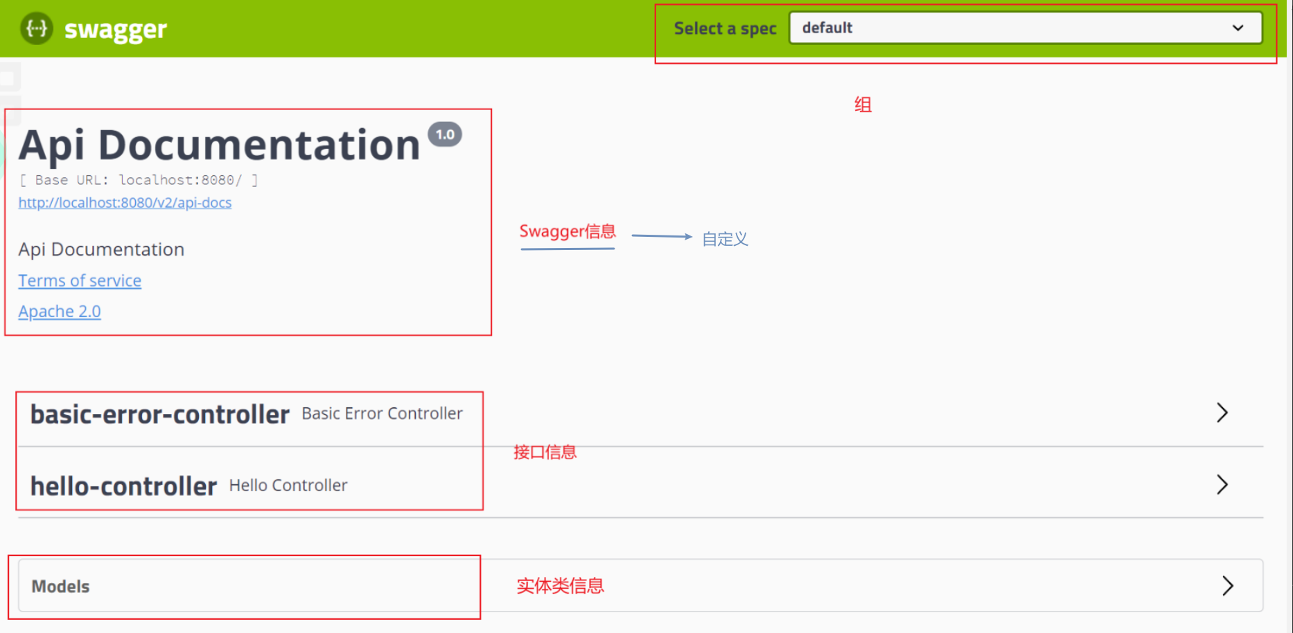Click the Hello Controller description text
Image resolution: width=1293 pixels, height=633 pixels.
pyautogui.click(x=288, y=485)
